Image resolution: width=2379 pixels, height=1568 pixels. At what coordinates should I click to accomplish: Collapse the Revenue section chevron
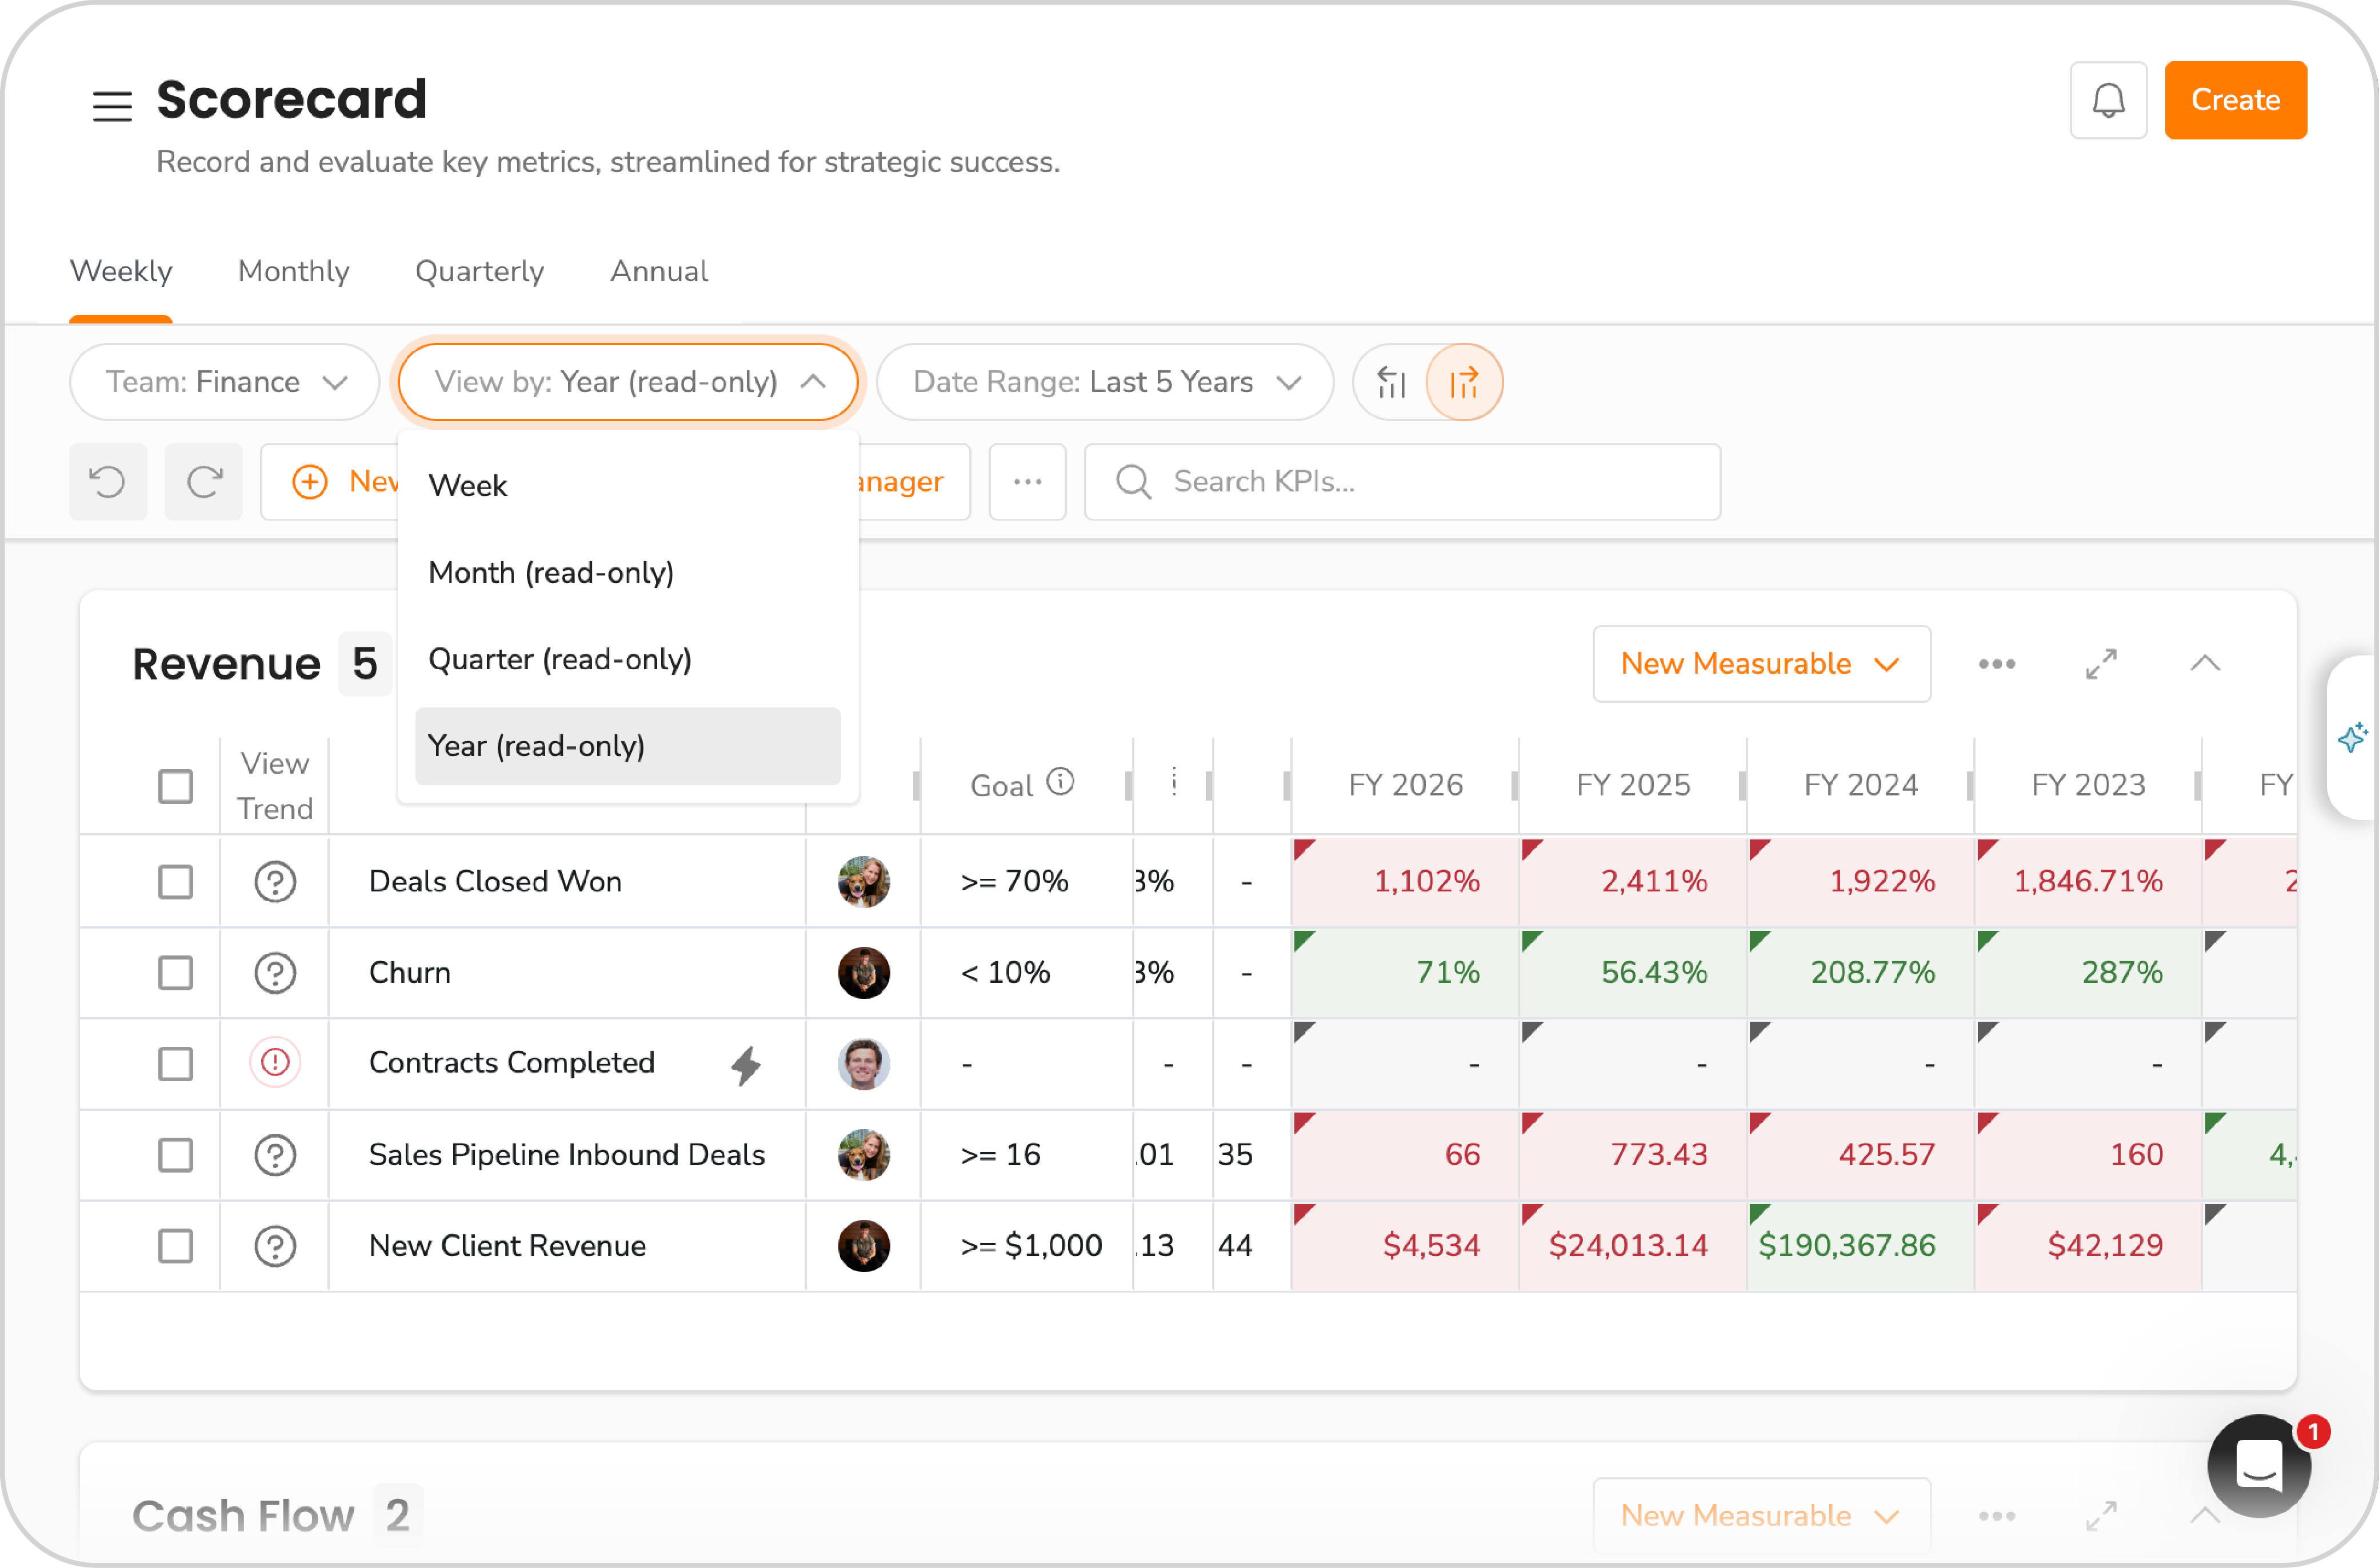coord(2204,664)
